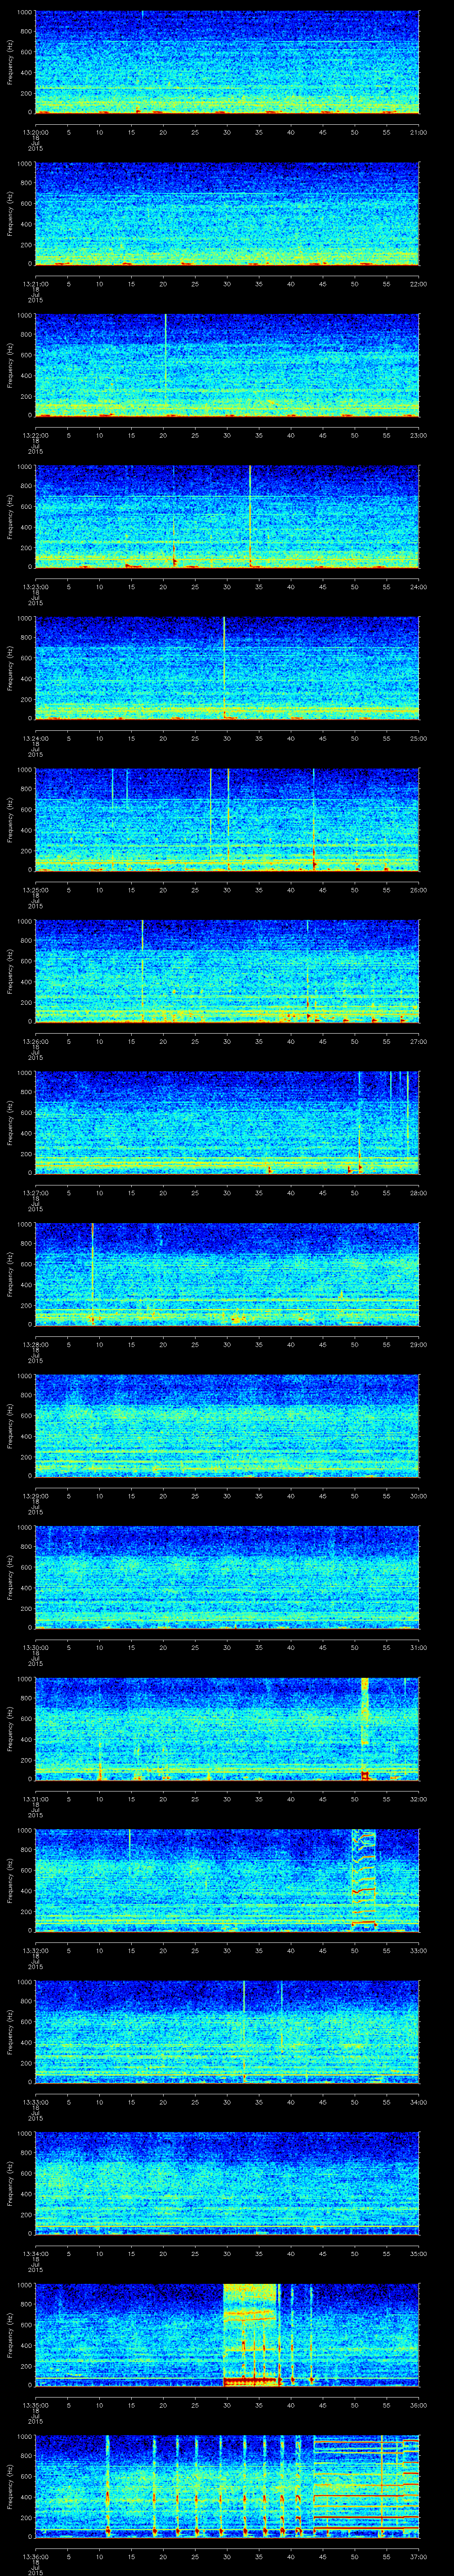454x2576 pixels.
Task: Select the '34:00' end time label
Action: [419, 2102]
